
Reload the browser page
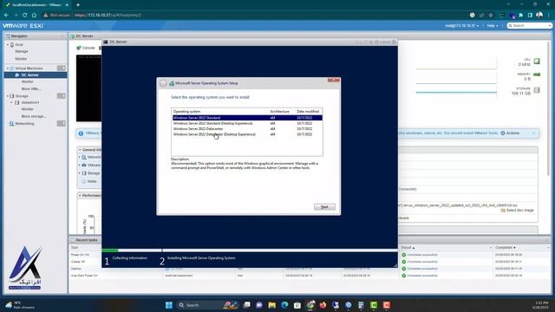click(25, 16)
